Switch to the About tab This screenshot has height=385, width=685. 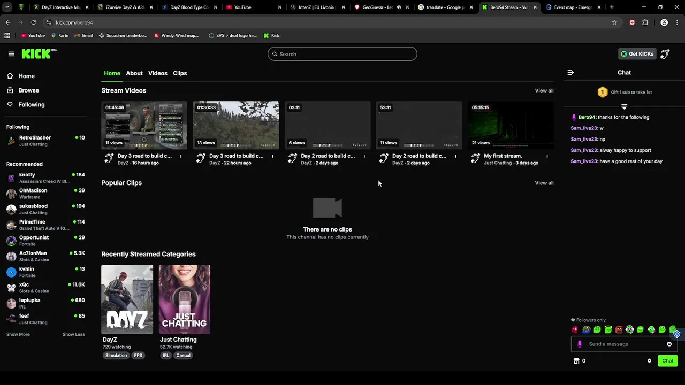(134, 73)
